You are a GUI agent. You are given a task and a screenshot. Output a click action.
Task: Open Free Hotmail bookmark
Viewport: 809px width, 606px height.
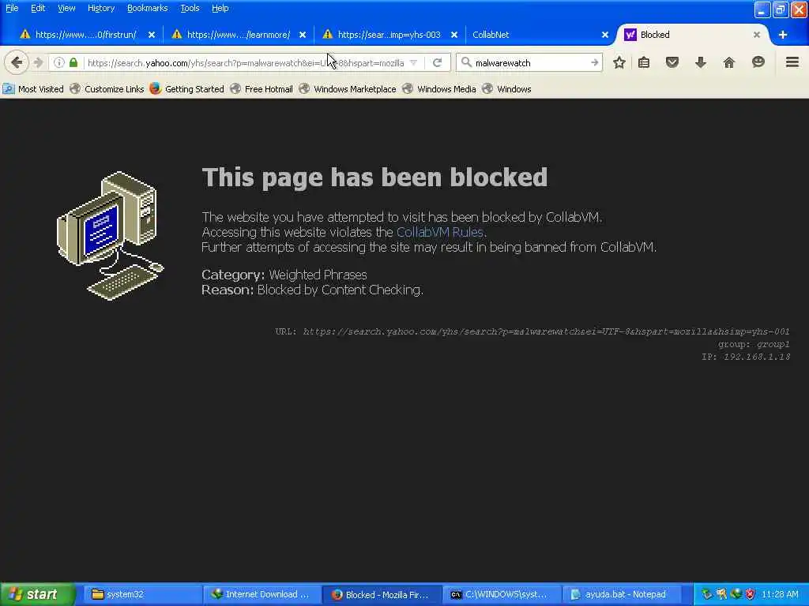pos(262,88)
